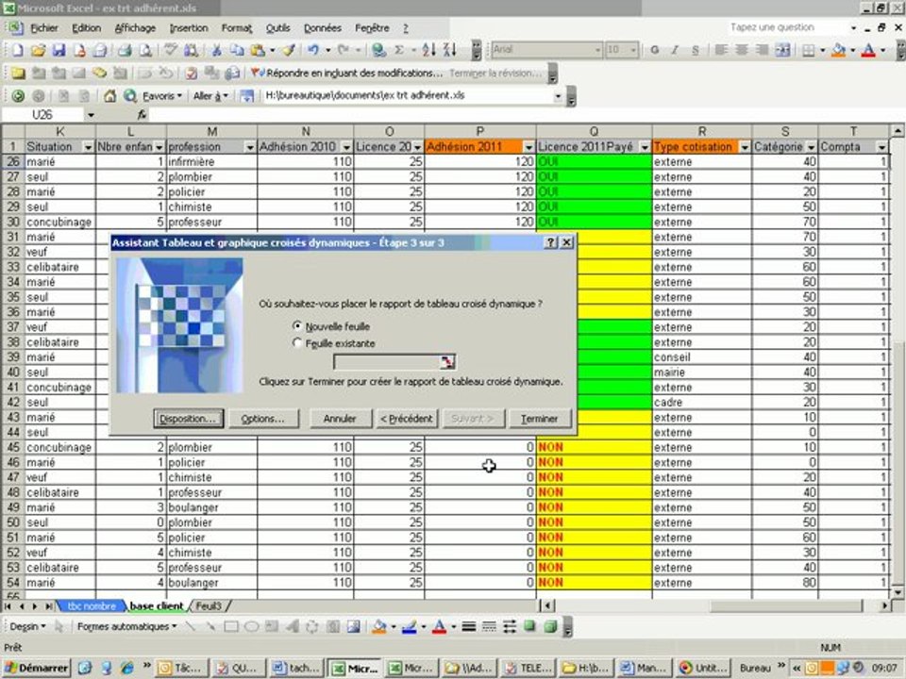Click the AutoSum sigma icon
This screenshot has width=906, height=679.
pyautogui.click(x=399, y=50)
